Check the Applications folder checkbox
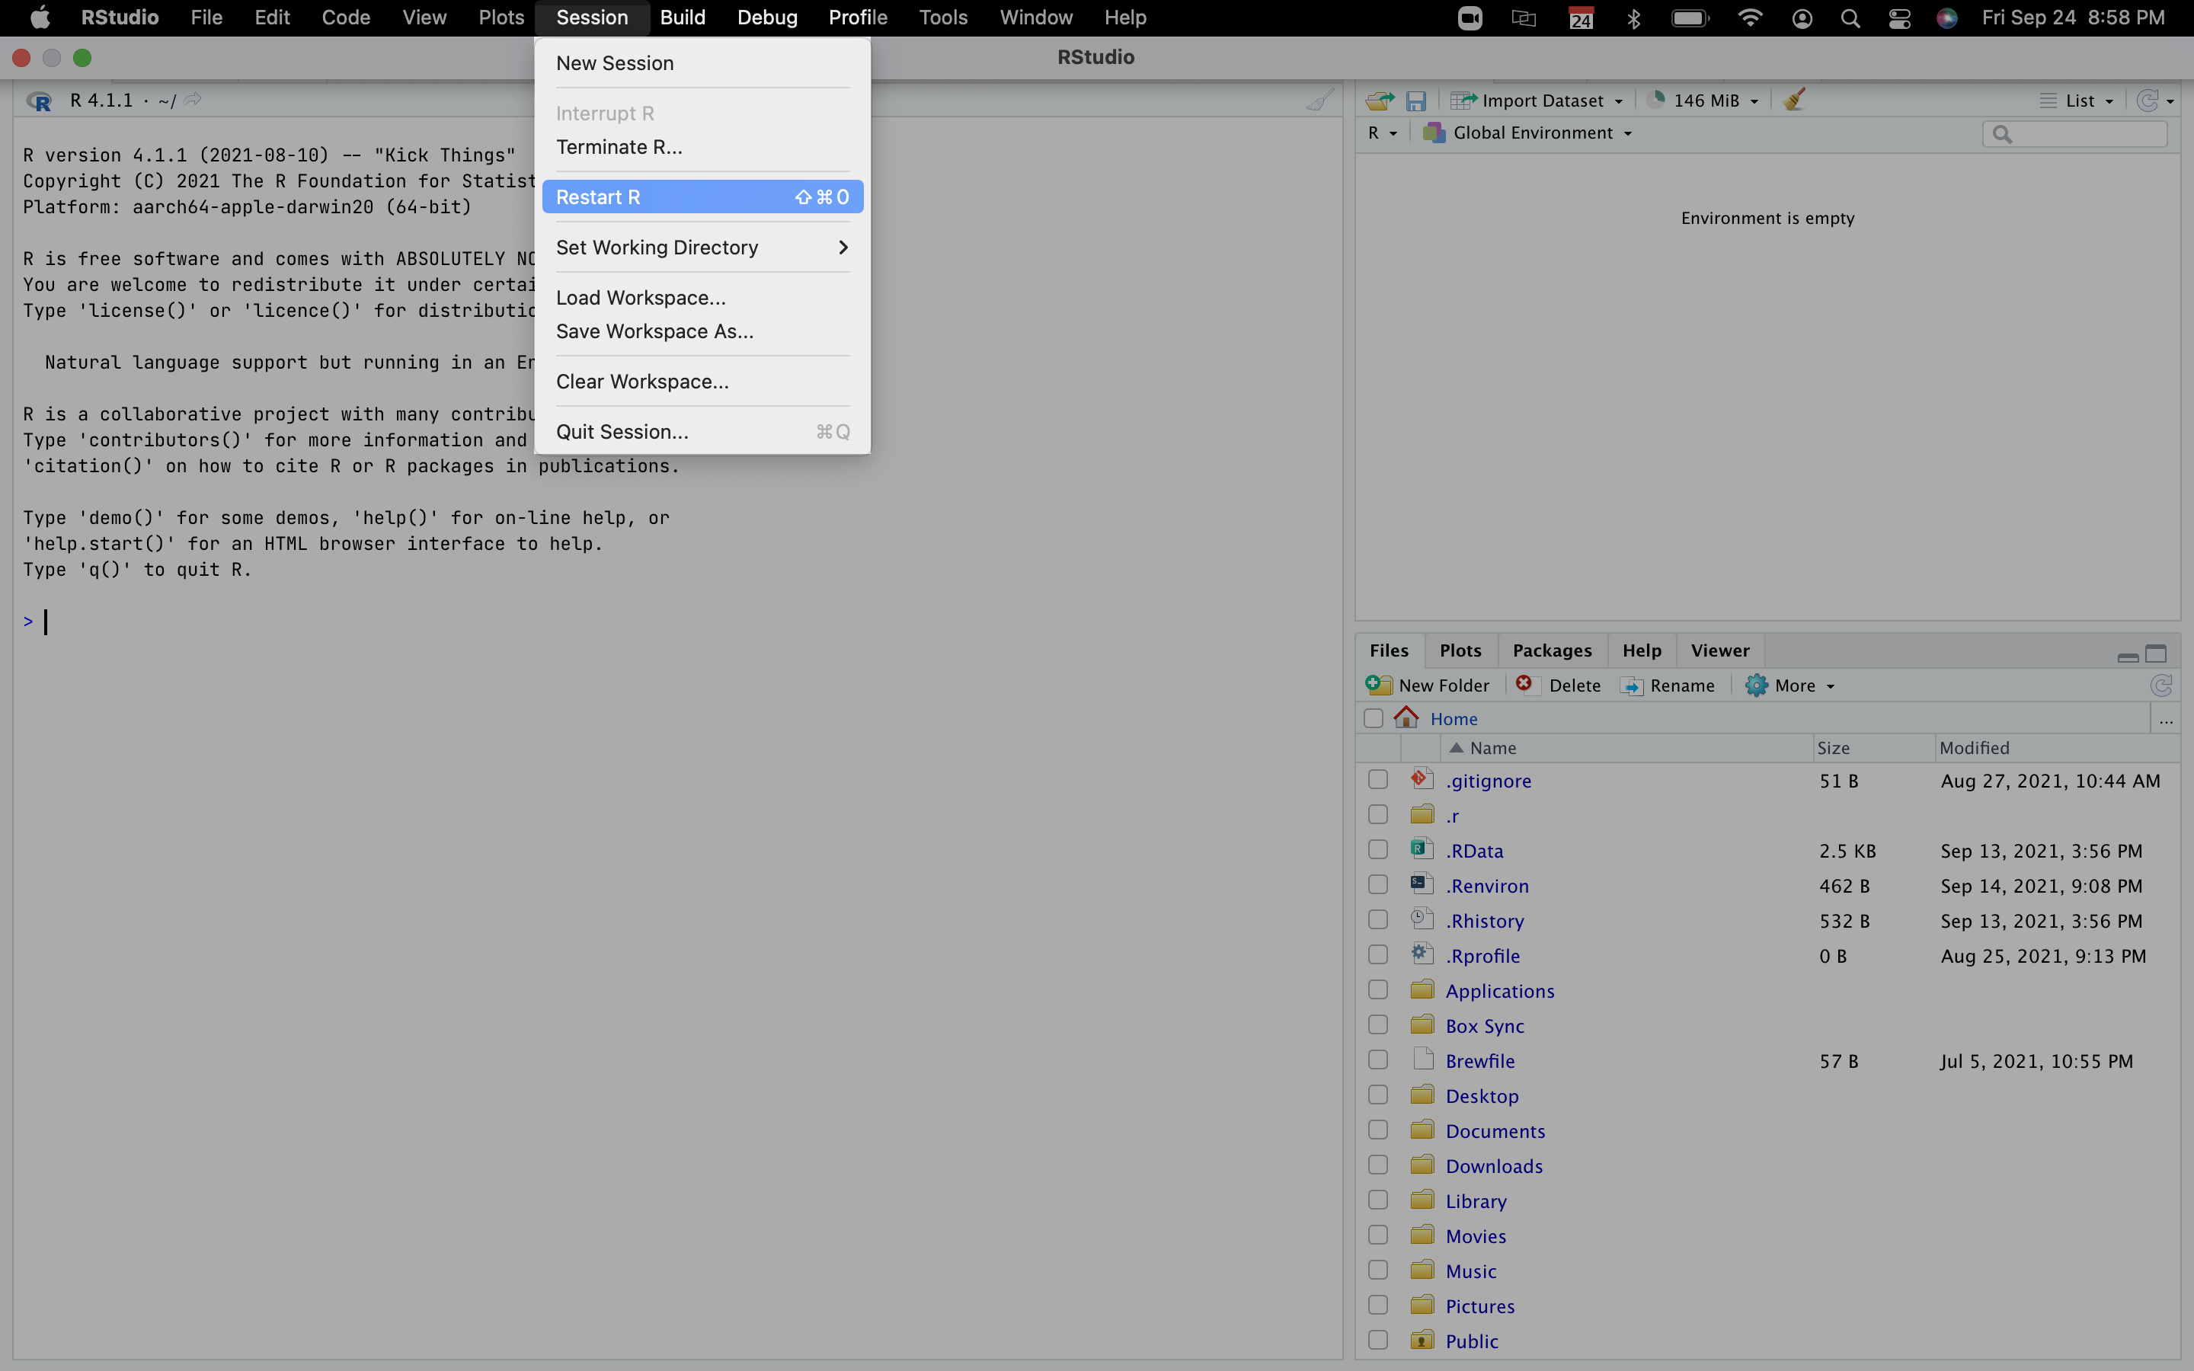Screen dimensions: 2194x1371 (1377, 990)
